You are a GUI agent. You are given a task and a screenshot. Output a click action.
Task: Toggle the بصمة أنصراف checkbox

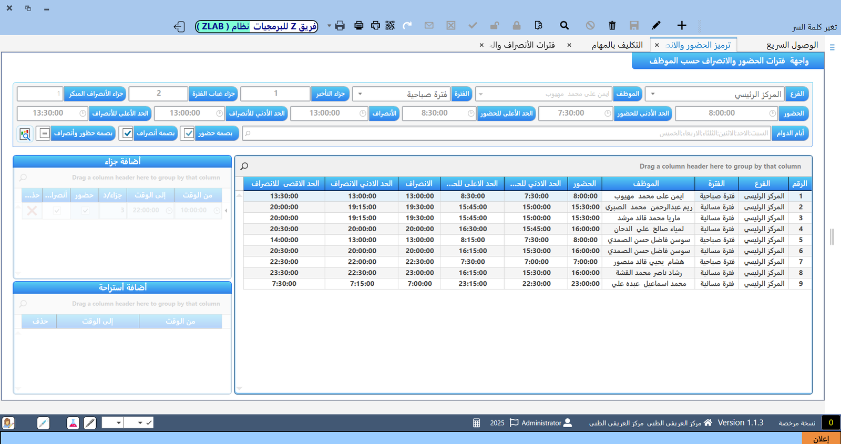127,133
